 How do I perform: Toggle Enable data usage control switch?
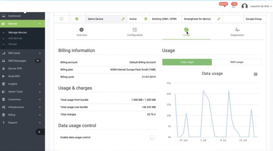(x=153, y=137)
